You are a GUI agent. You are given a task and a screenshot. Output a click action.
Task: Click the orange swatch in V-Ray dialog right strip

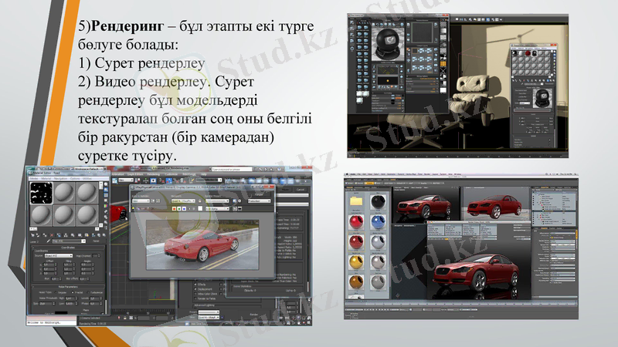443,64
